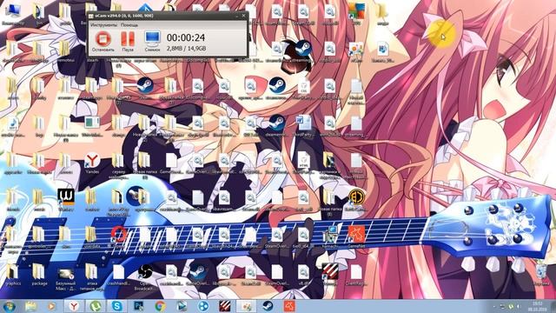The image size is (556, 313).
Task: Open Google Chrome from the taskbar
Action: (x=160, y=306)
